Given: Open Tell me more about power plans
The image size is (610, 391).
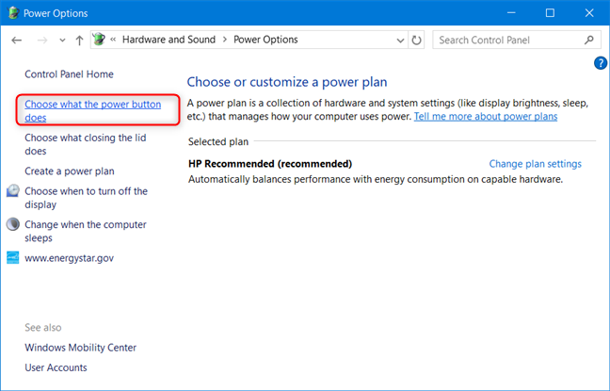Looking at the screenshot, I should point(486,116).
